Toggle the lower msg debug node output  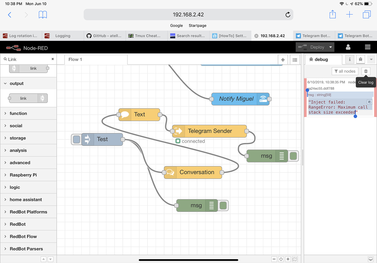tap(223, 206)
